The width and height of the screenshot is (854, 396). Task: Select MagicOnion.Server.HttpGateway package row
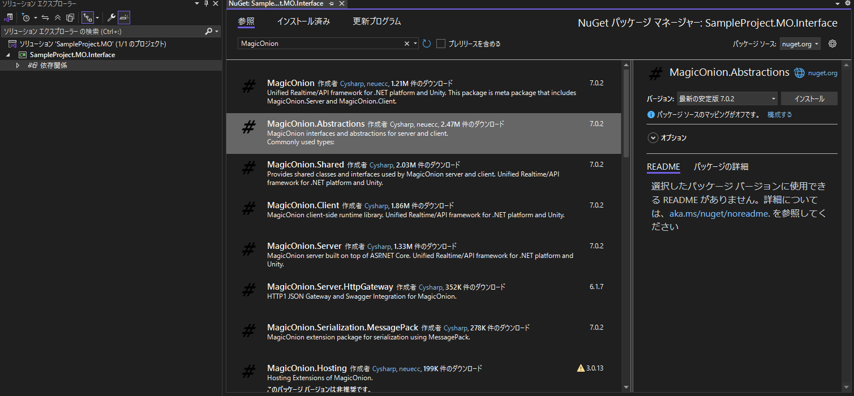click(423, 296)
